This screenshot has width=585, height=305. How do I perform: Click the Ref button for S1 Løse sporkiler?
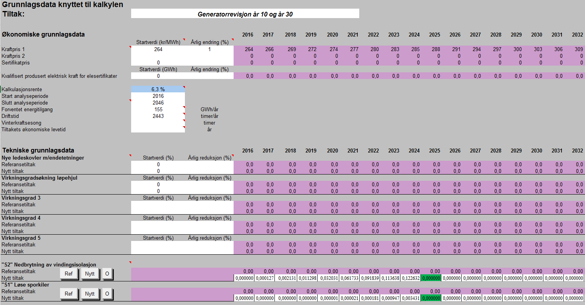tap(69, 294)
